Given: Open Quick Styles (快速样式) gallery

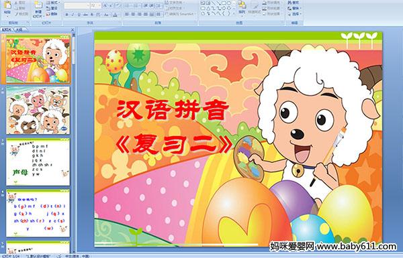Looking at the screenshot, I should 255,7.
